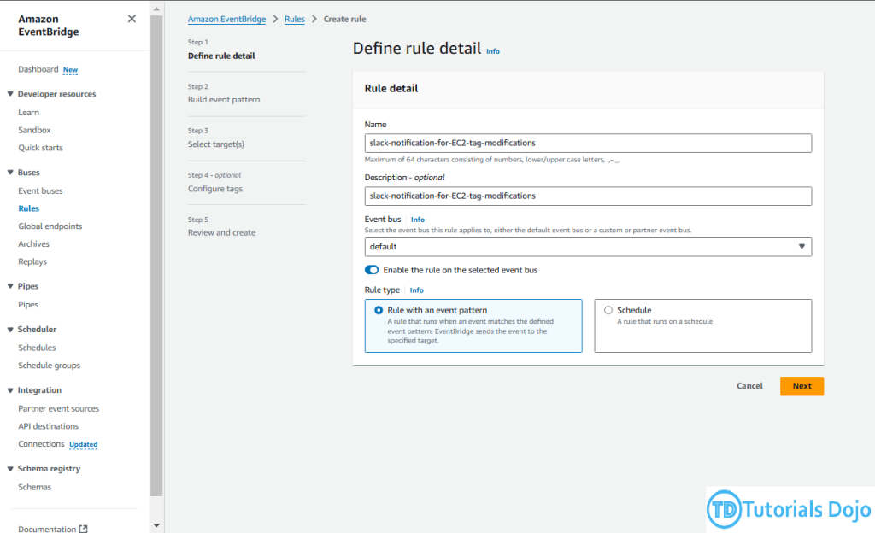Open the Documentation external link icon
This screenshot has height=533, width=875.
[83, 529]
